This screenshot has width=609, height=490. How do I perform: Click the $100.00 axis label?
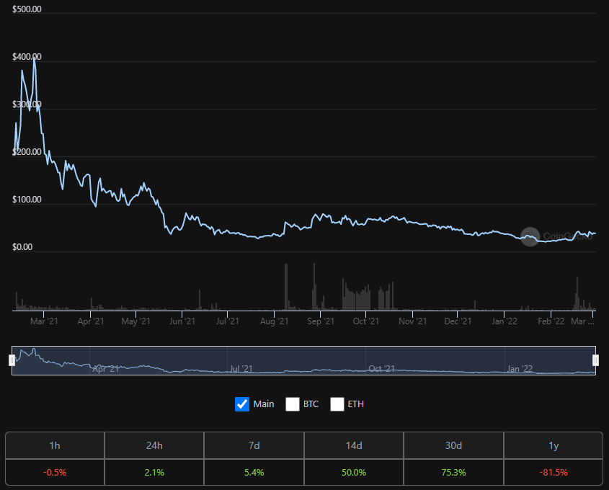click(27, 200)
